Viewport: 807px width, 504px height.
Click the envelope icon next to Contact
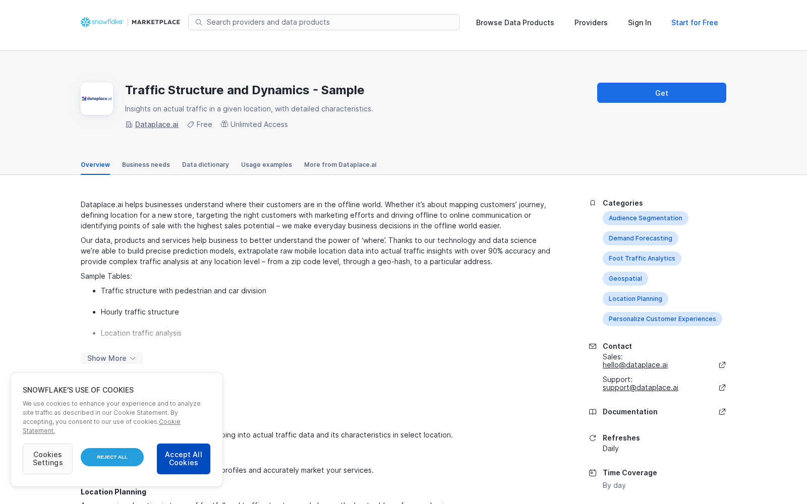[593, 346]
